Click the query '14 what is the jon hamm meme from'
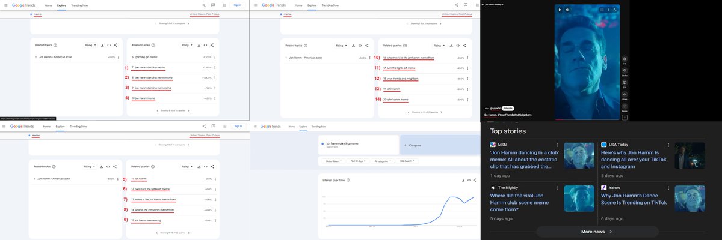The height and width of the screenshot is (240, 722). click(153, 210)
